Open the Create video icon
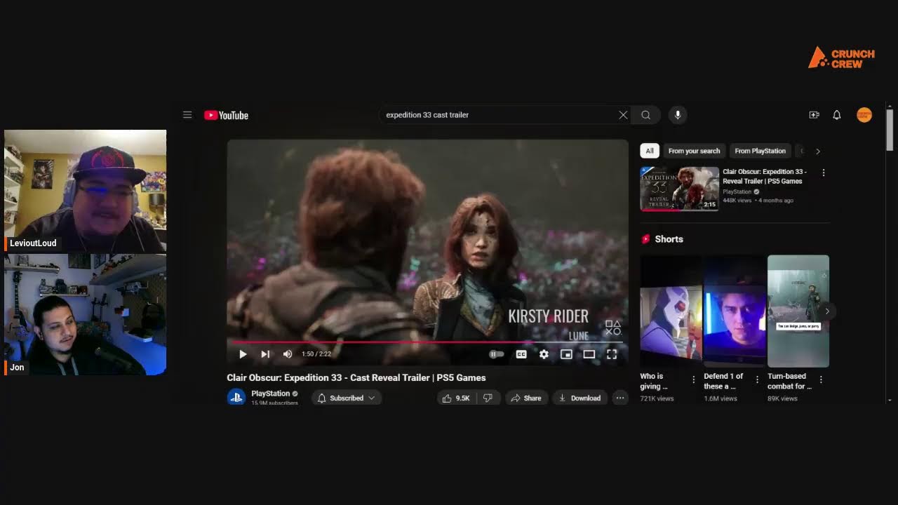The image size is (898, 505). [x=814, y=115]
